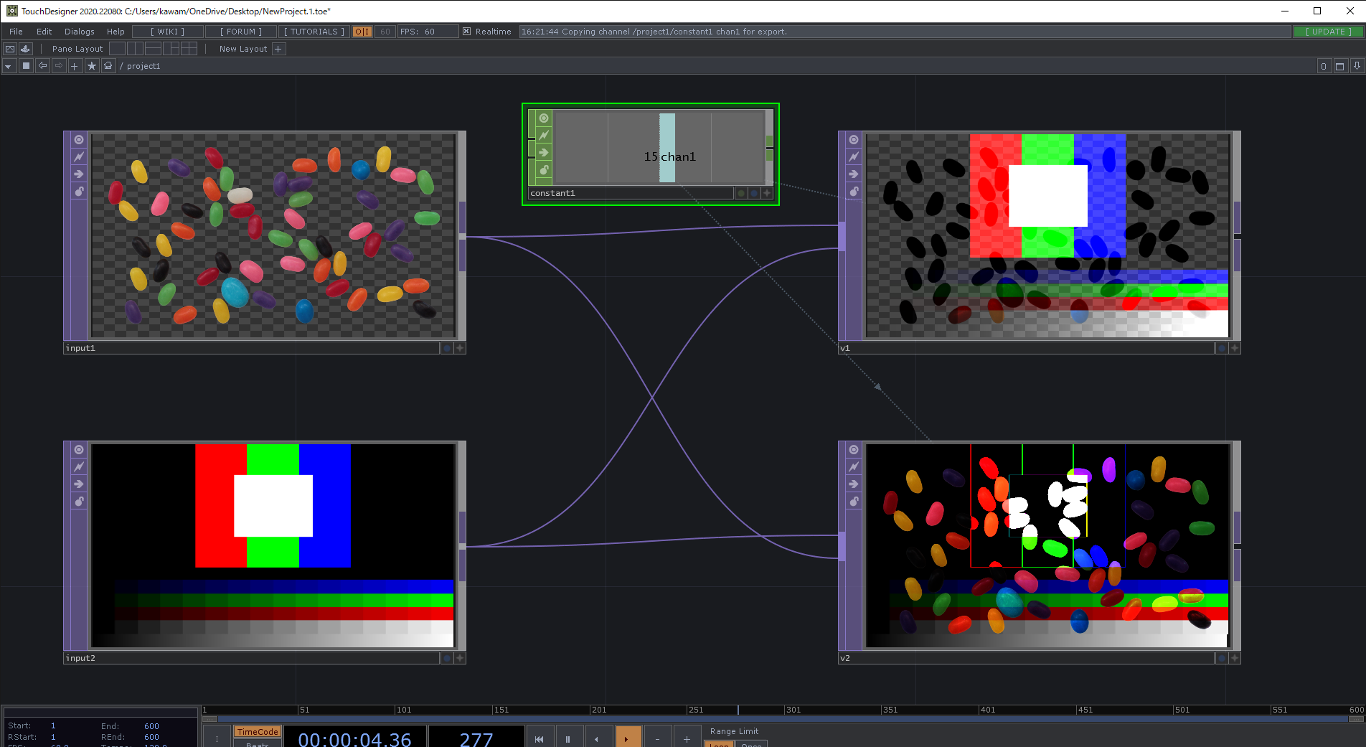This screenshot has height=747, width=1366.
Task: Click the input1 plus flag icon
Action: click(460, 348)
